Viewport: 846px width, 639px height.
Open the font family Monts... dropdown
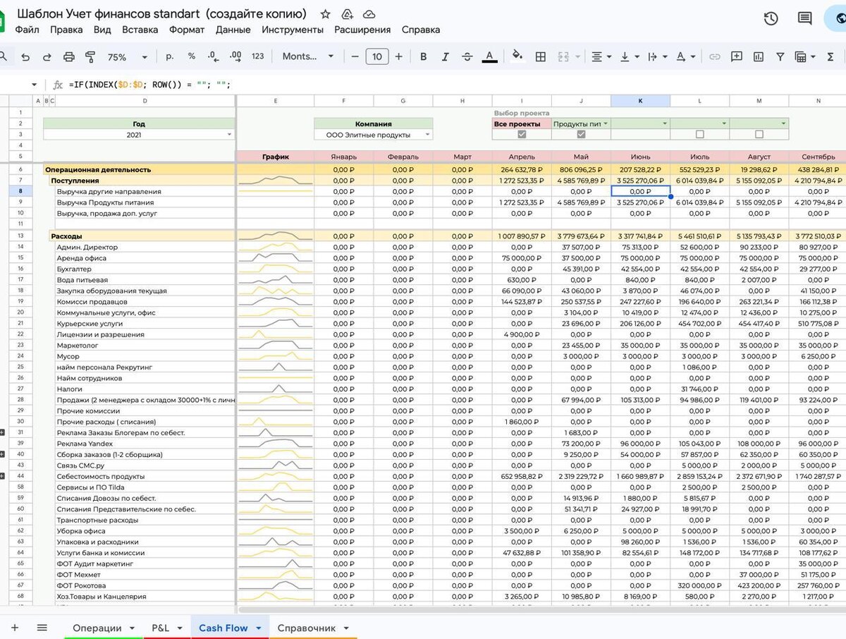307,57
